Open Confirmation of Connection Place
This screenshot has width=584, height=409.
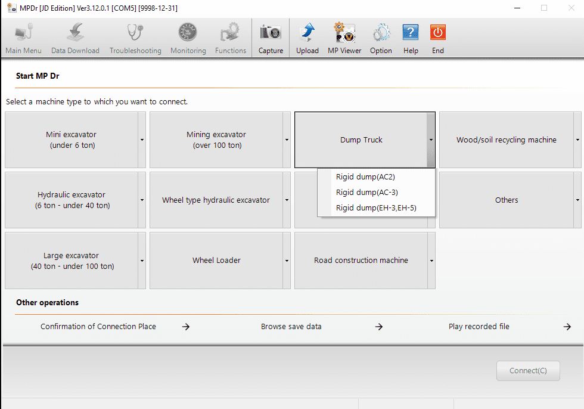point(98,326)
